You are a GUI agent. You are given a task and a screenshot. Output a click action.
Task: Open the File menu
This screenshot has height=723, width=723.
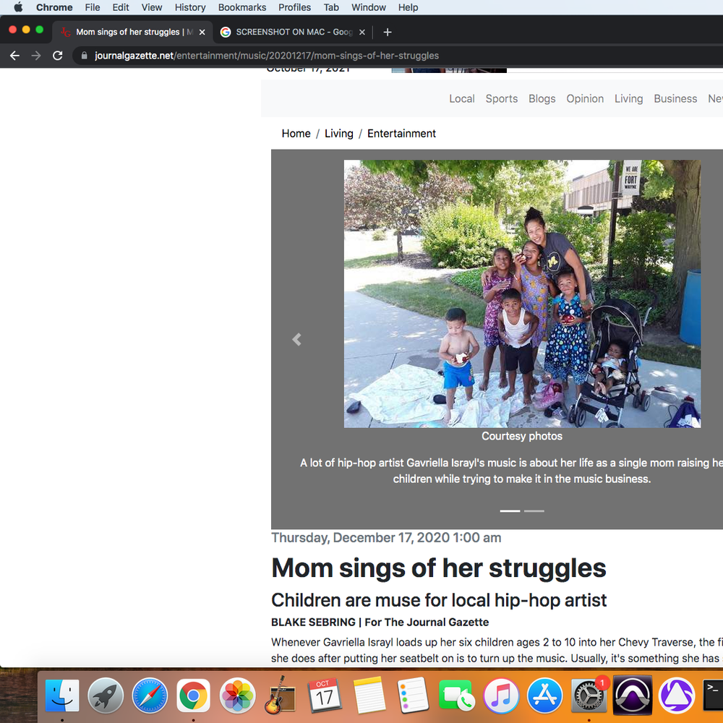coord(93,7)
